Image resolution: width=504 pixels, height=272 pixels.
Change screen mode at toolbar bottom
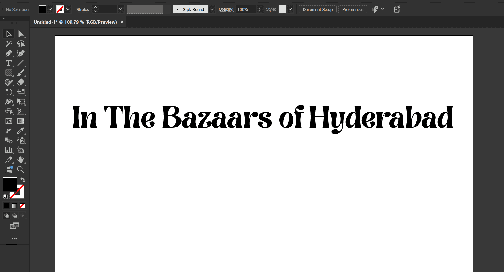click(15, 226)
